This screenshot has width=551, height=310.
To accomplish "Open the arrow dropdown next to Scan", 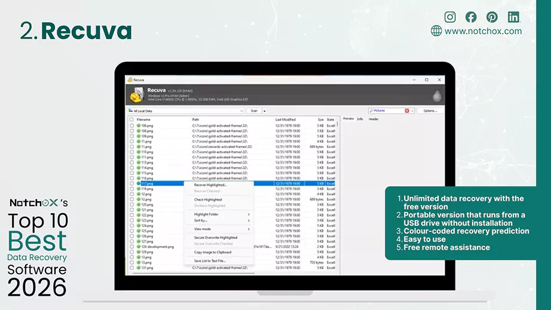I will 265,111.
